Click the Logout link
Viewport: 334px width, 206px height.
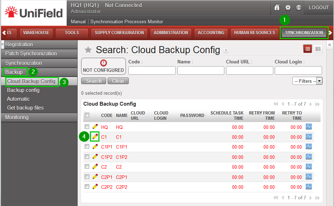318,7
